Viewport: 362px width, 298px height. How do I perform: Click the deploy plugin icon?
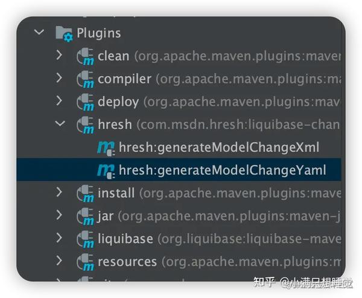click(85, 102)
